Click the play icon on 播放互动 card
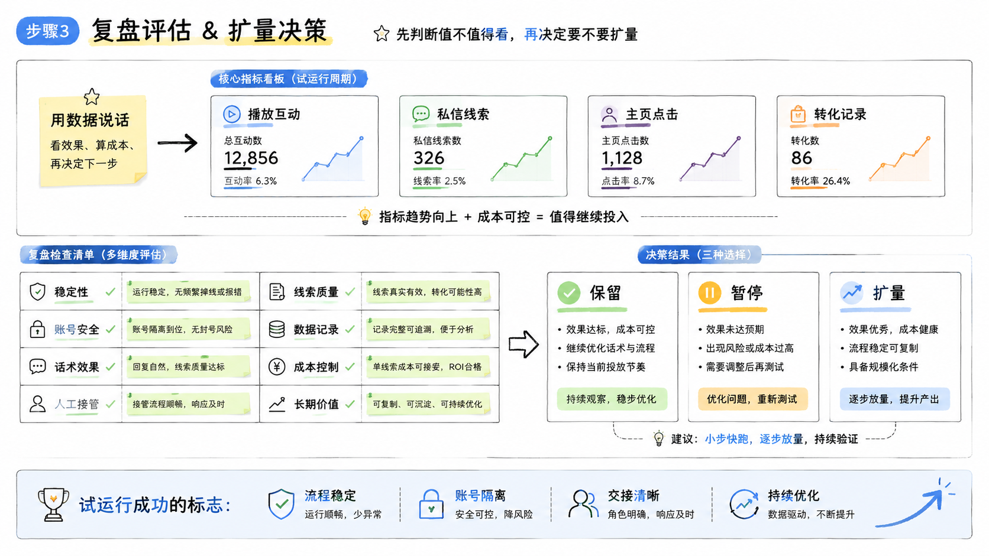The image size is (989, 556). click(x=232, y=114)
